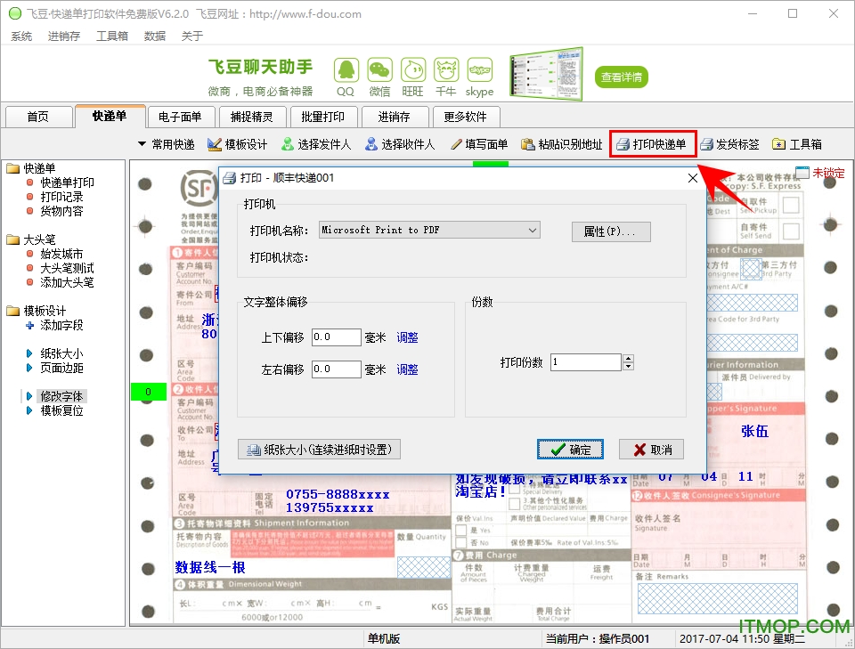The width and height of the screenshot is (855, 649).
Task: Confirm printing with the 确定 button
Action: [570, 450]
